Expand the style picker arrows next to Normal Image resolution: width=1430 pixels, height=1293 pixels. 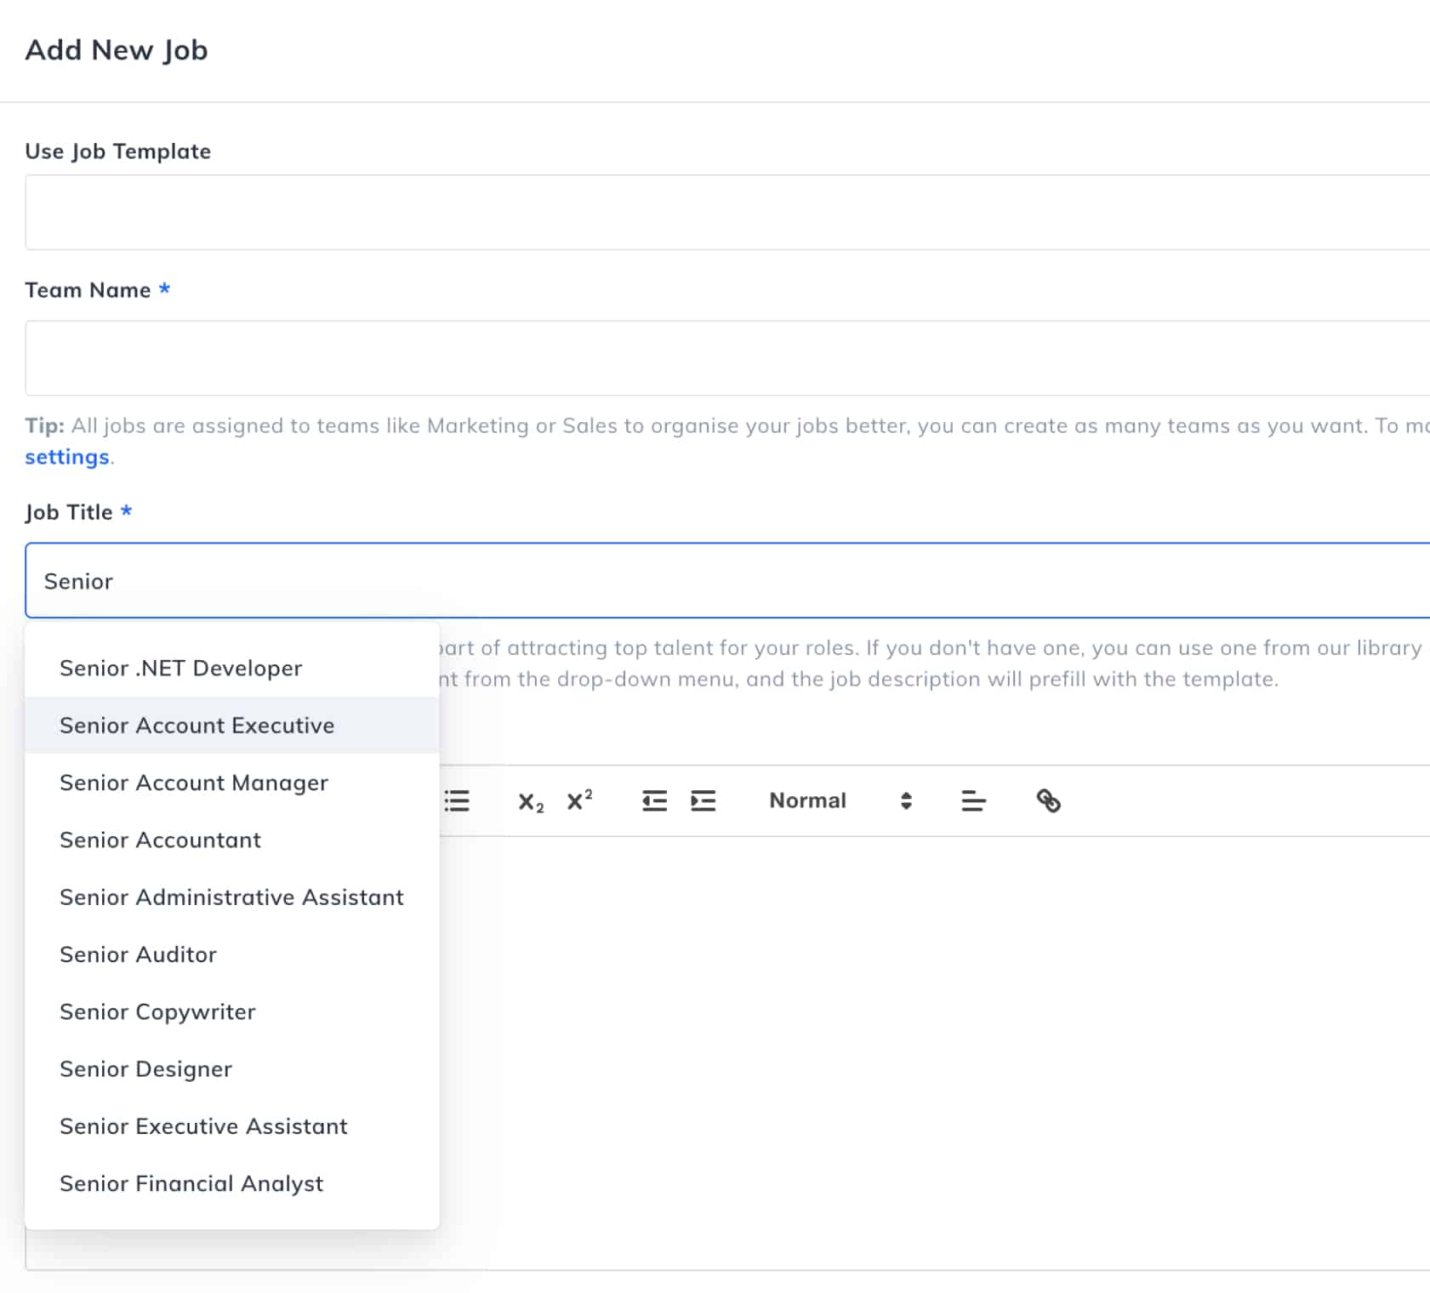pos(905,800)
